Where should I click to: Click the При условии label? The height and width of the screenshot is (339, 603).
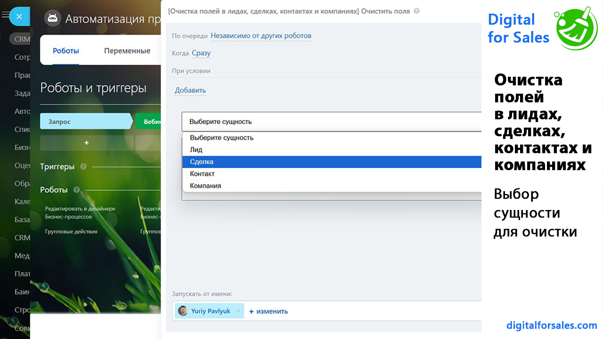tap(191, 71)
